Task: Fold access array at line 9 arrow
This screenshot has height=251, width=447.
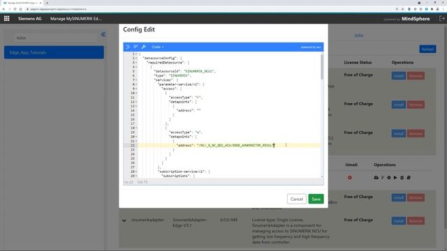Action: [136, 89]
